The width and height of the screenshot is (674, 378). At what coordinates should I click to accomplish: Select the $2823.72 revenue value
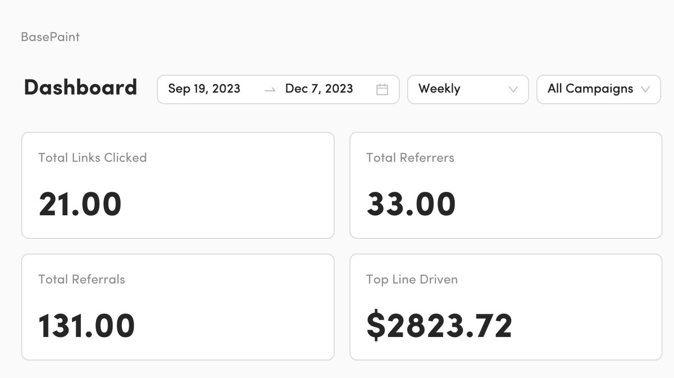(439, 325)
